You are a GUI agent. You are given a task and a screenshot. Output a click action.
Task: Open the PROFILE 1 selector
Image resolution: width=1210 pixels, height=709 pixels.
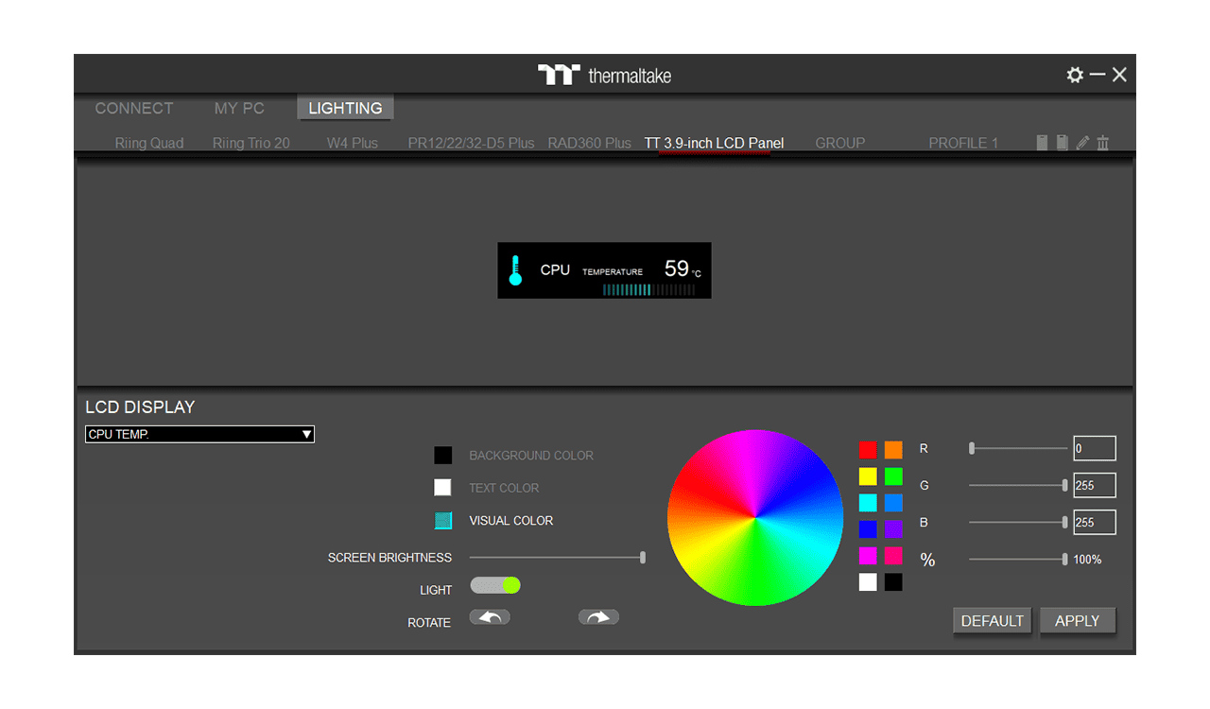point(963,143)
